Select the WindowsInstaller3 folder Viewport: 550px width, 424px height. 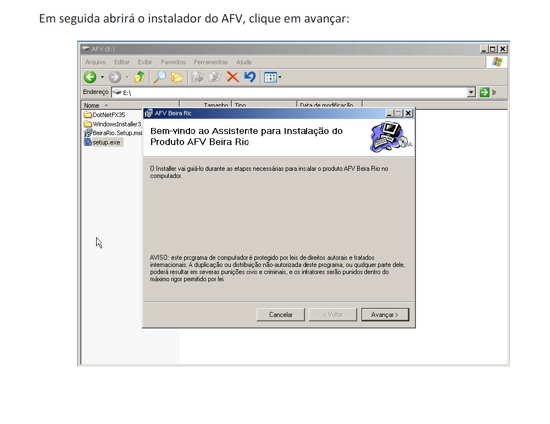(113, 124)
